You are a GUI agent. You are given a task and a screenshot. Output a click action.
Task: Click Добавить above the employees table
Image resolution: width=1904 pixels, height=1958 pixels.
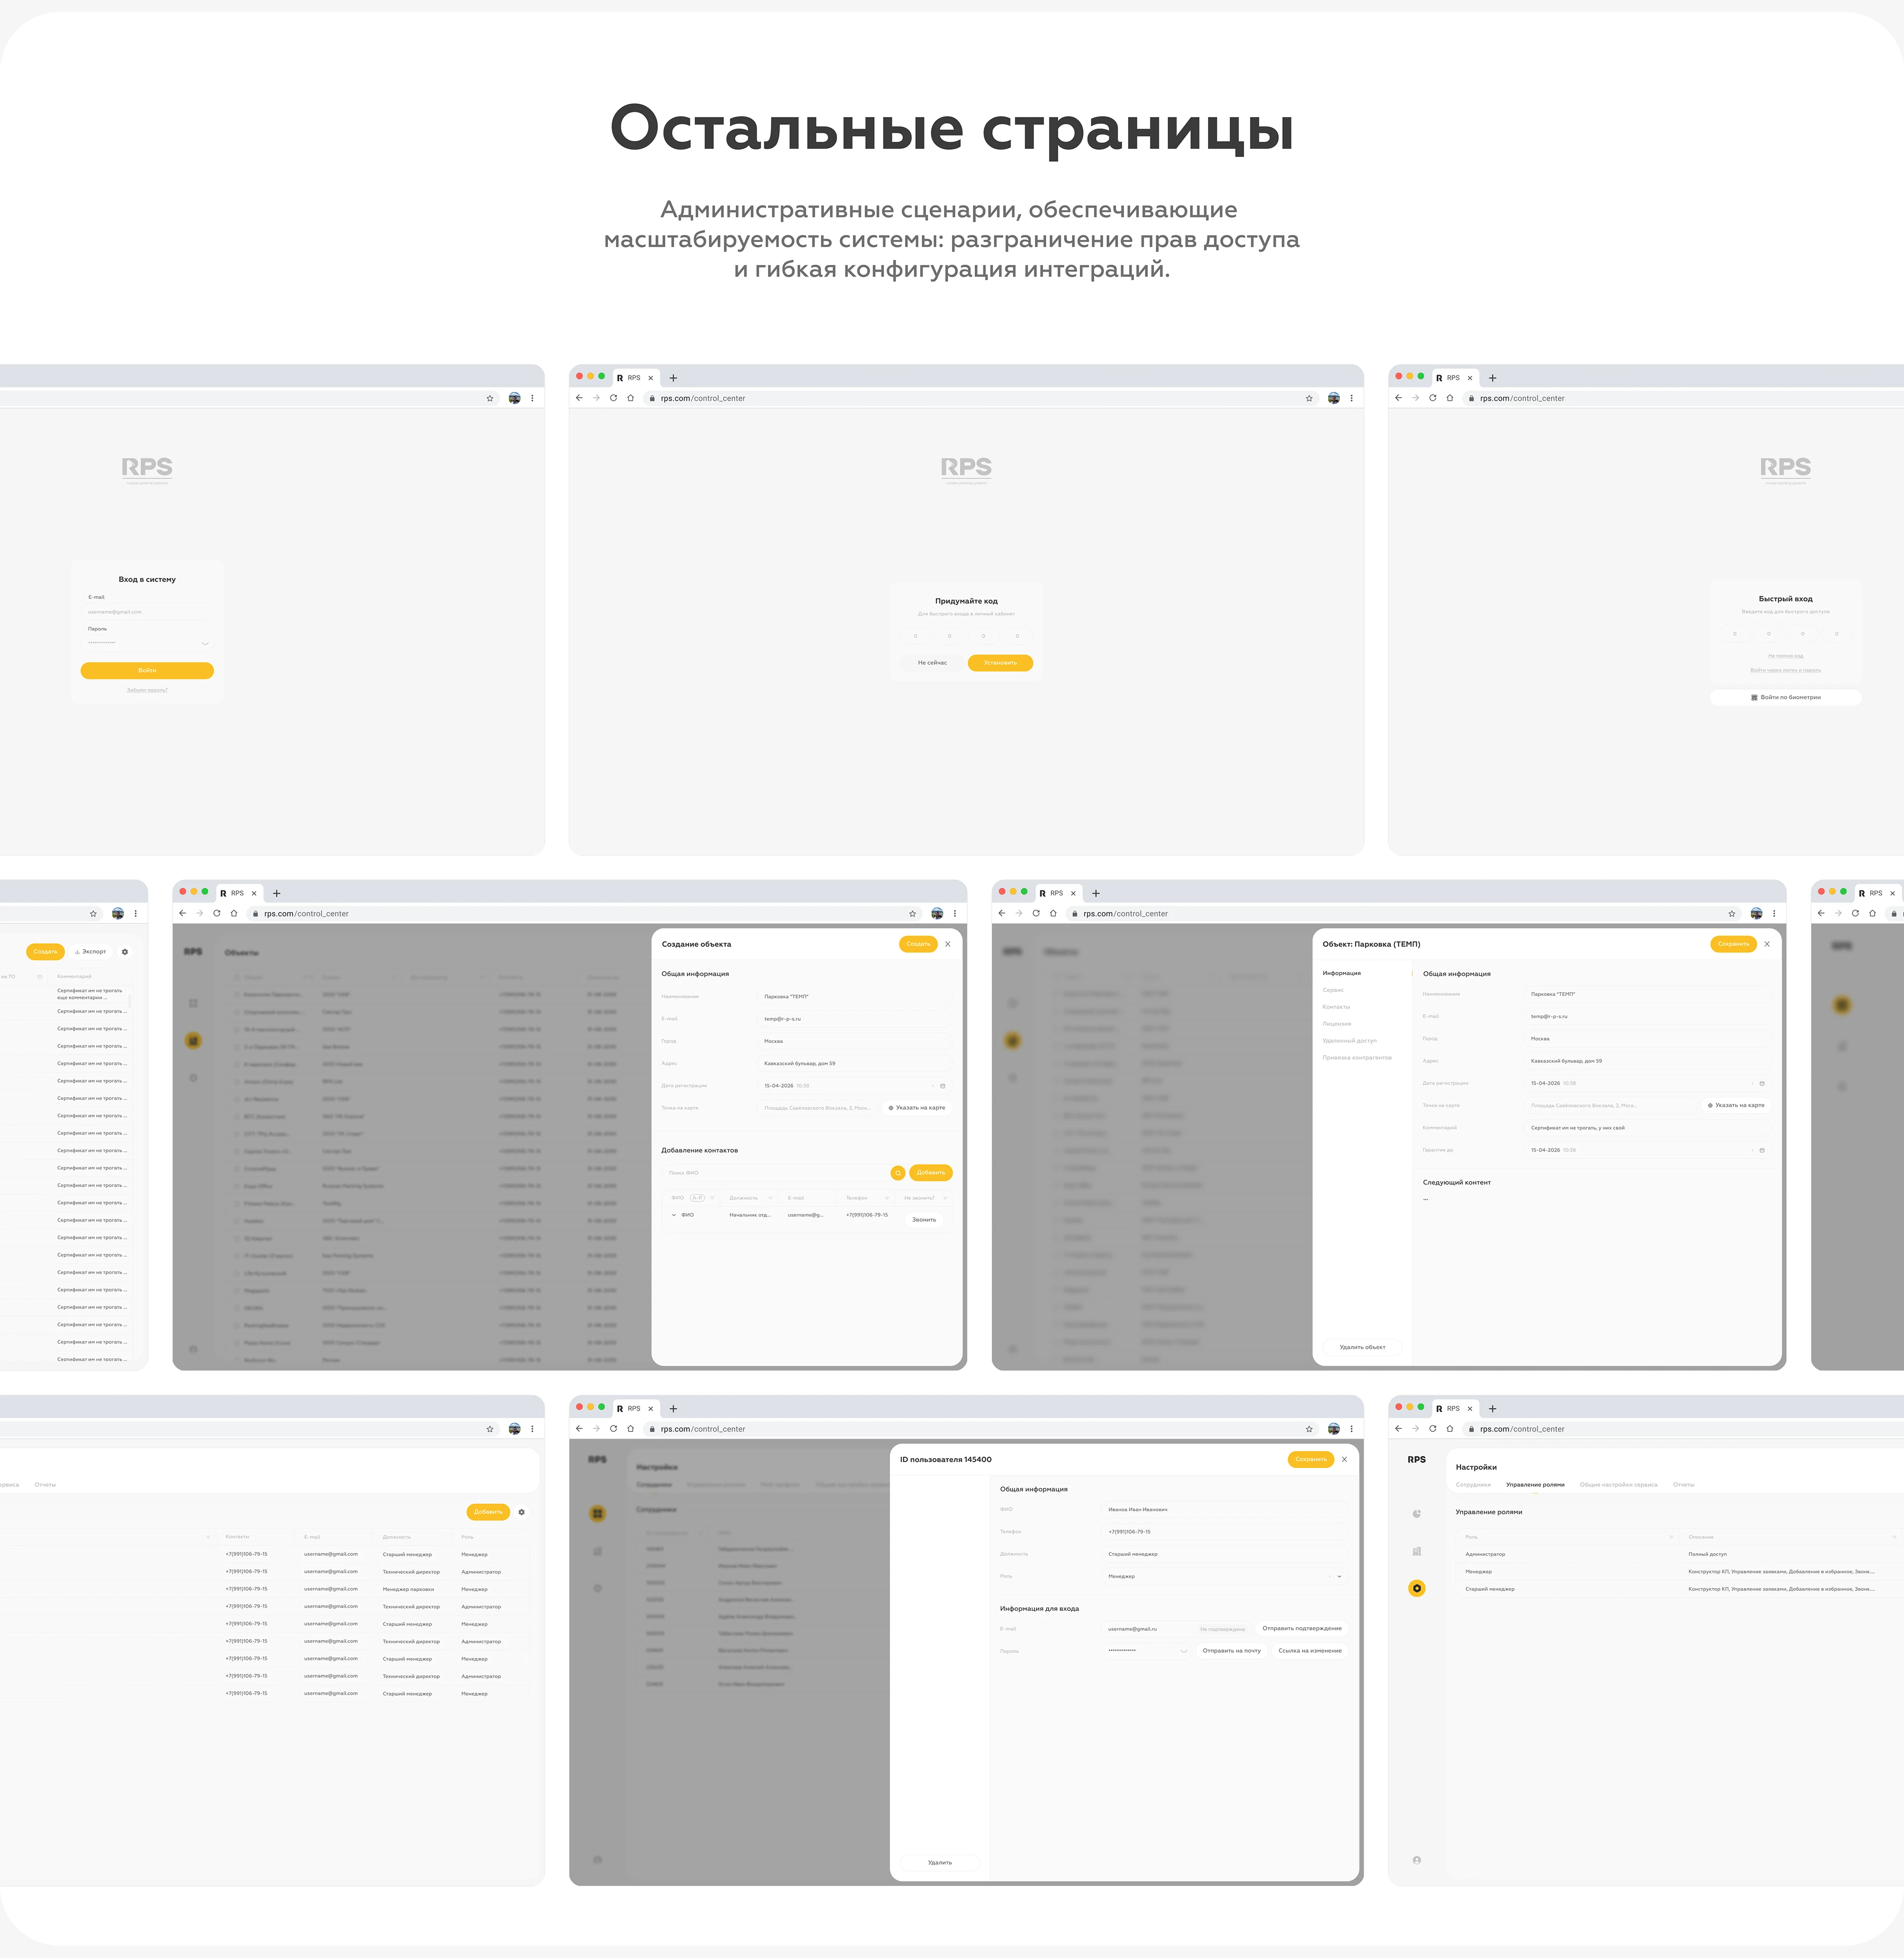click(x=488, y=1512)
